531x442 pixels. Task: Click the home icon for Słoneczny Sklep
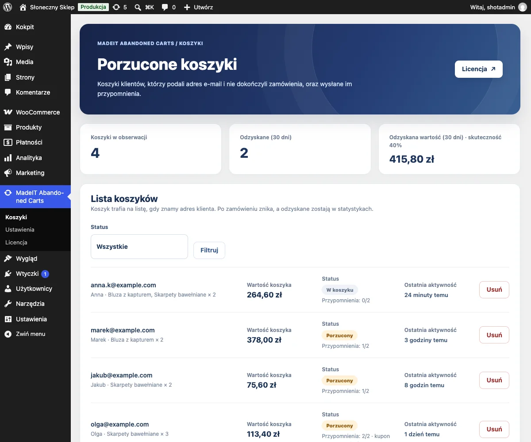coord(23,7)
